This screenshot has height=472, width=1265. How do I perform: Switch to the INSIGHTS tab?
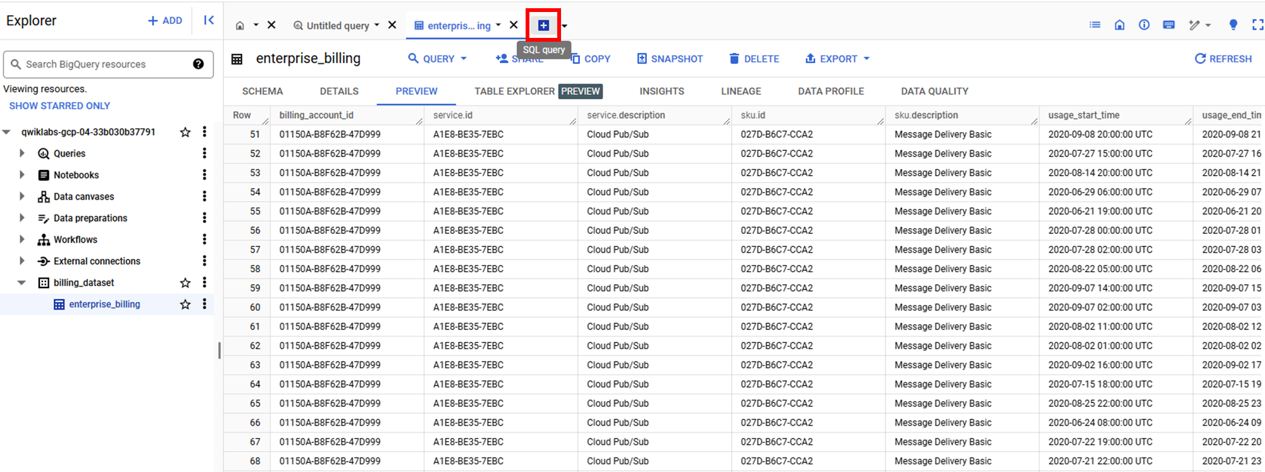pyautogui.click(x=662, y=91)
